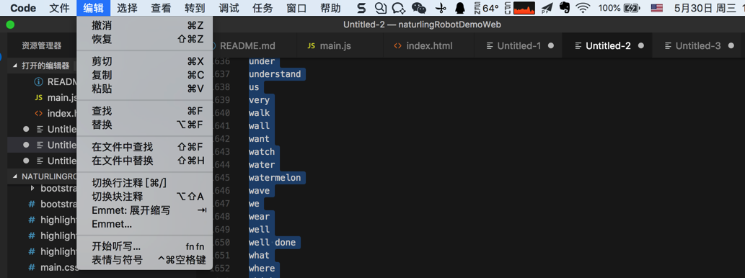Open the Code application menu
The image size is (745, 278).
[23, 8]
